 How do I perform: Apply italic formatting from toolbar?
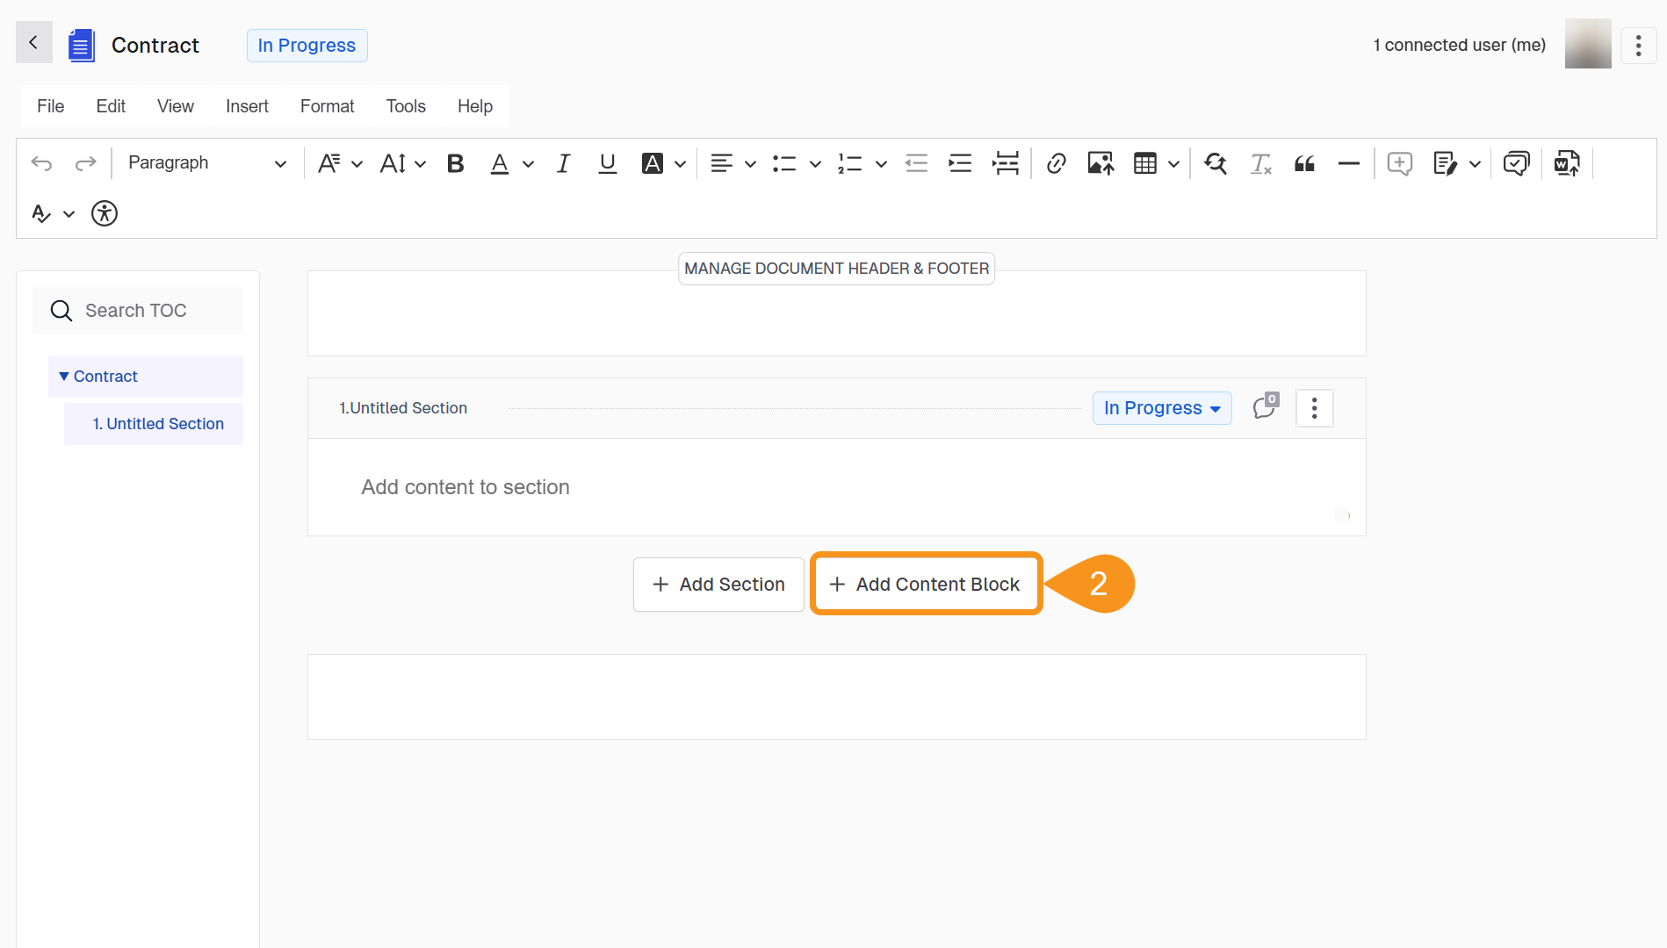point(563,163)
